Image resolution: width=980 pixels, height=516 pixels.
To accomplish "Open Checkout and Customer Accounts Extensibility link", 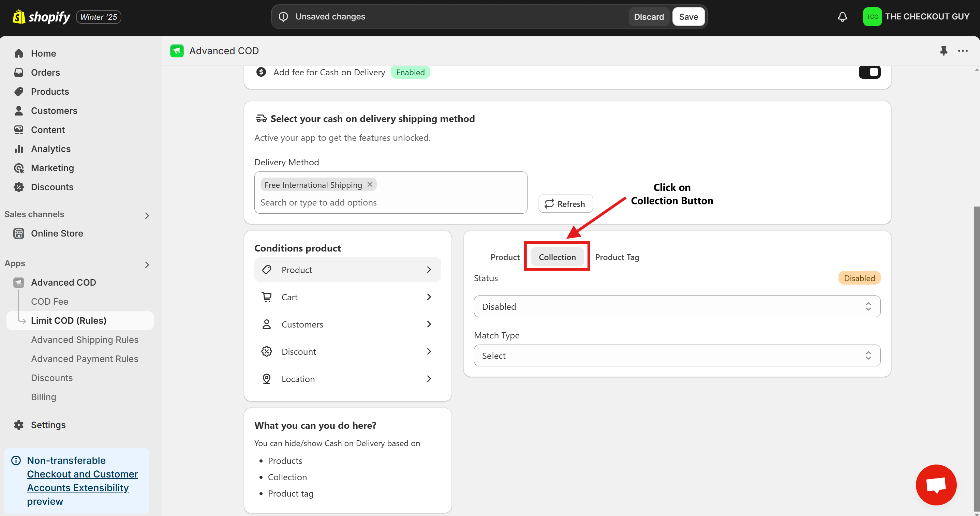I will coord(82,481).
